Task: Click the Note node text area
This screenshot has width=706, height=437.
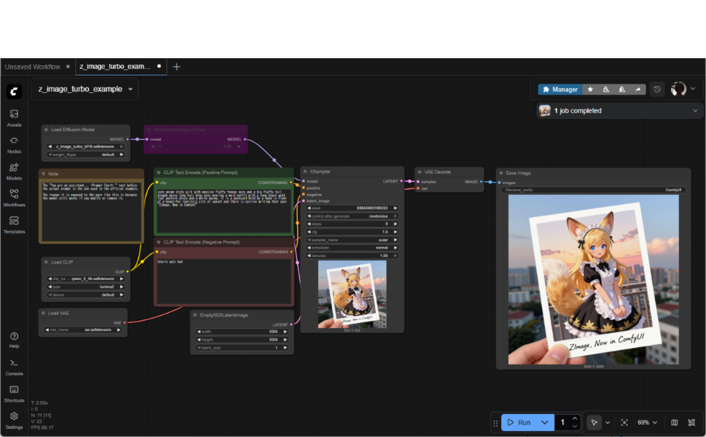Action: (92, 211)
